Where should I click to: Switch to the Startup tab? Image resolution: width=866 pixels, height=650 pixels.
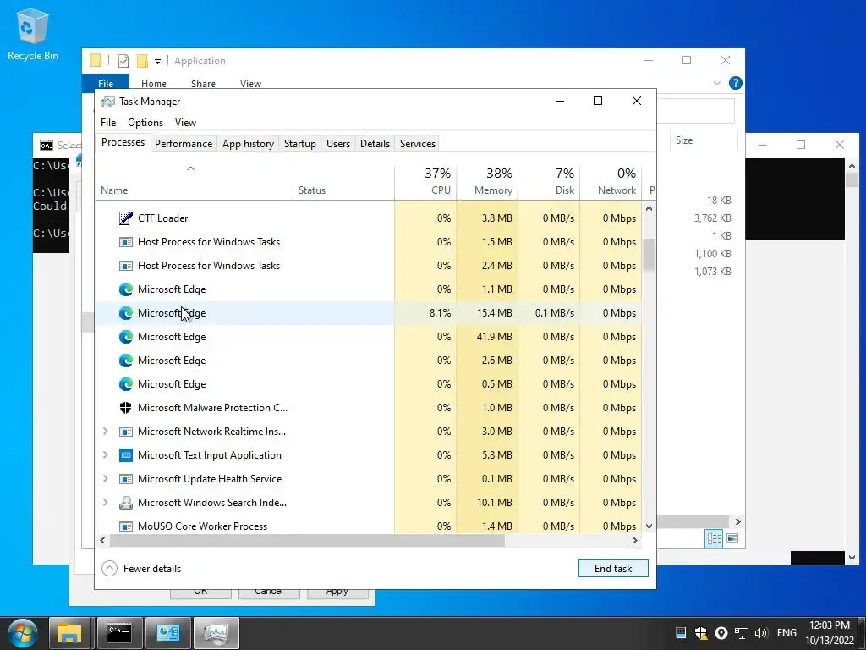tap(300, 144)
